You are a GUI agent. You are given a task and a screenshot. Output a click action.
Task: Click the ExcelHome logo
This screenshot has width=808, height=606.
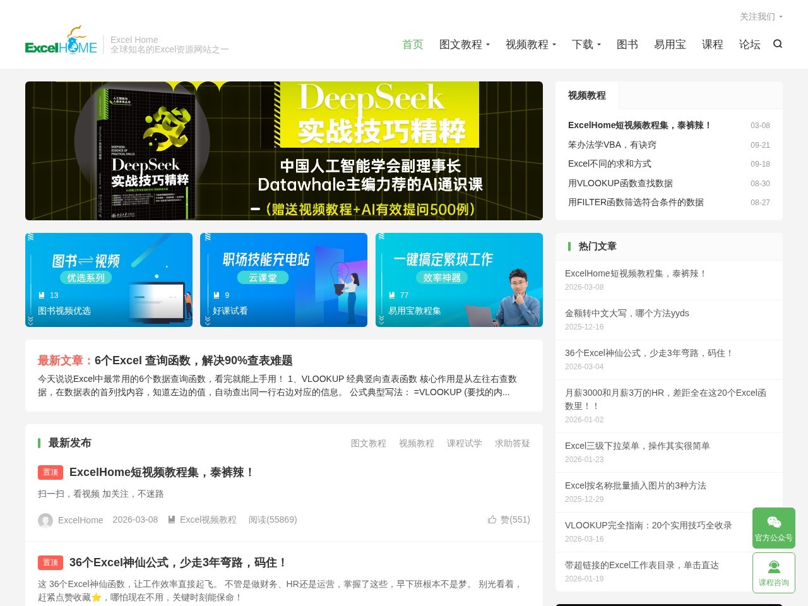coord(61,41)
